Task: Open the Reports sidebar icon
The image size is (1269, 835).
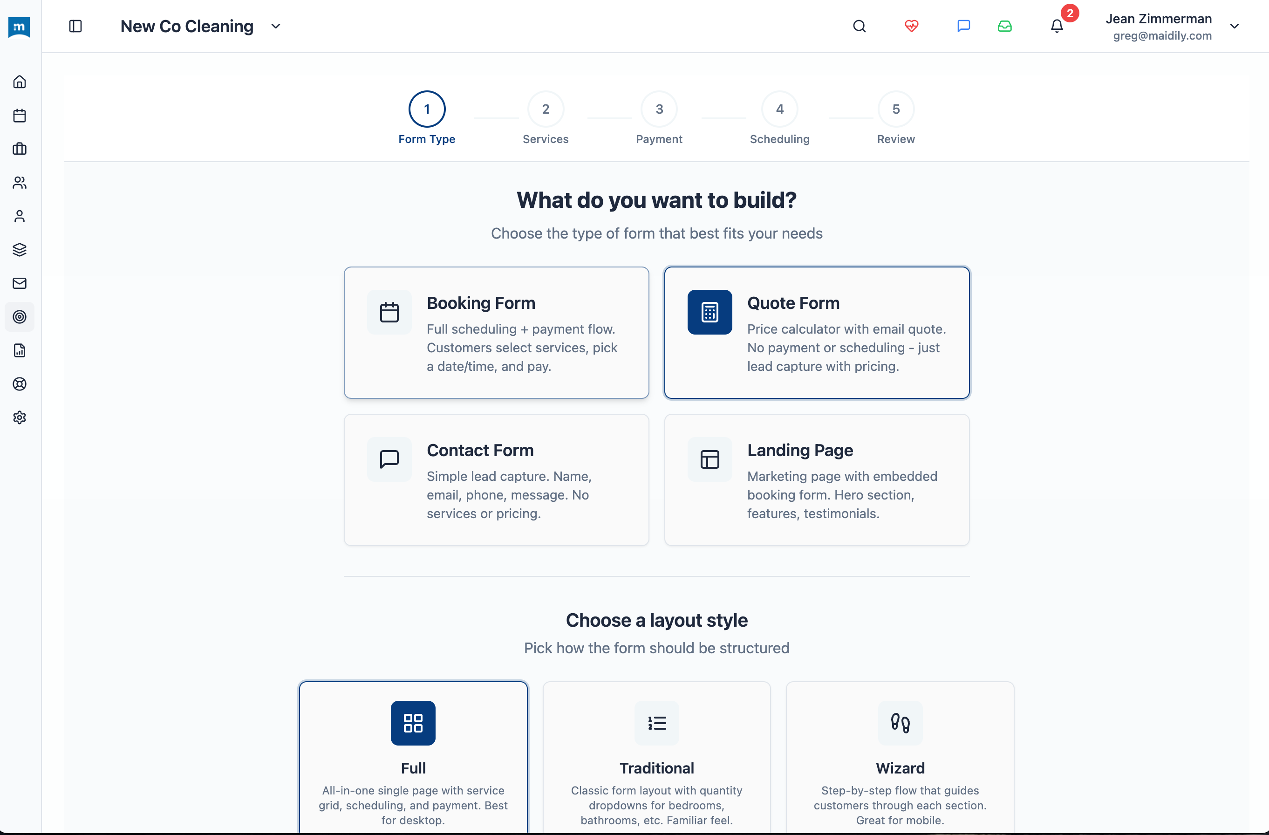Action: pyautogui.click(x=20, y=350)
